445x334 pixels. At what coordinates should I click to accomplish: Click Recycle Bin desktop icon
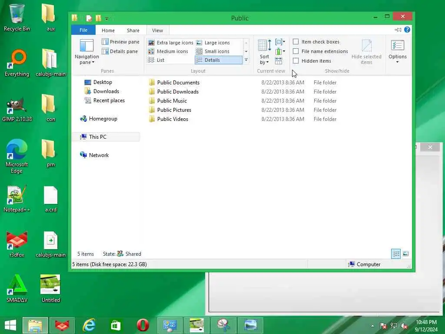(x=17, y=17)
